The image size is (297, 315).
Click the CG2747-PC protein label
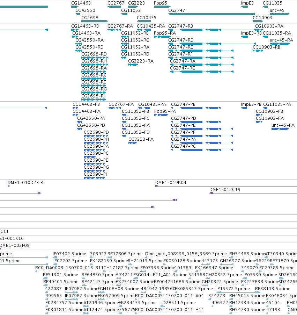pos(183,146)
